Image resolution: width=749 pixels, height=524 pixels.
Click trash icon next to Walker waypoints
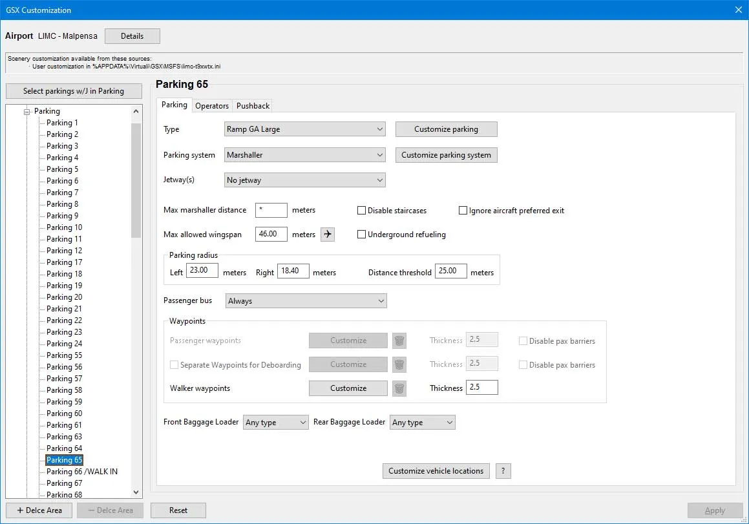click(399, 388)
